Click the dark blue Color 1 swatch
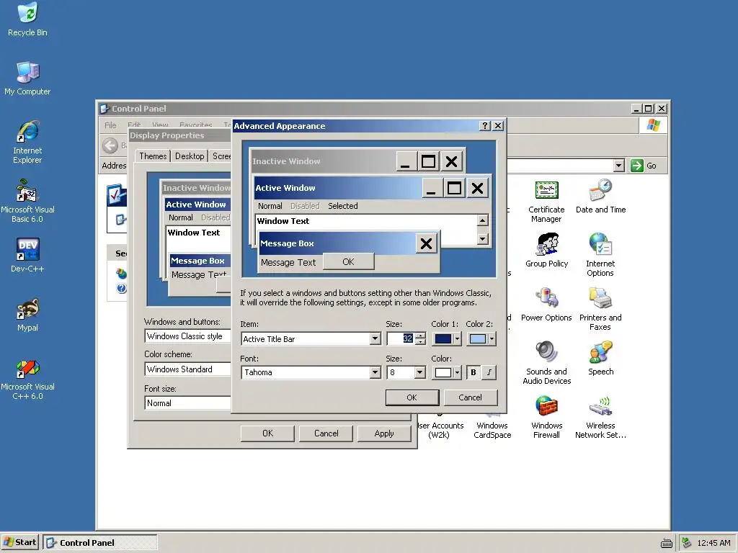 point(443,338)
